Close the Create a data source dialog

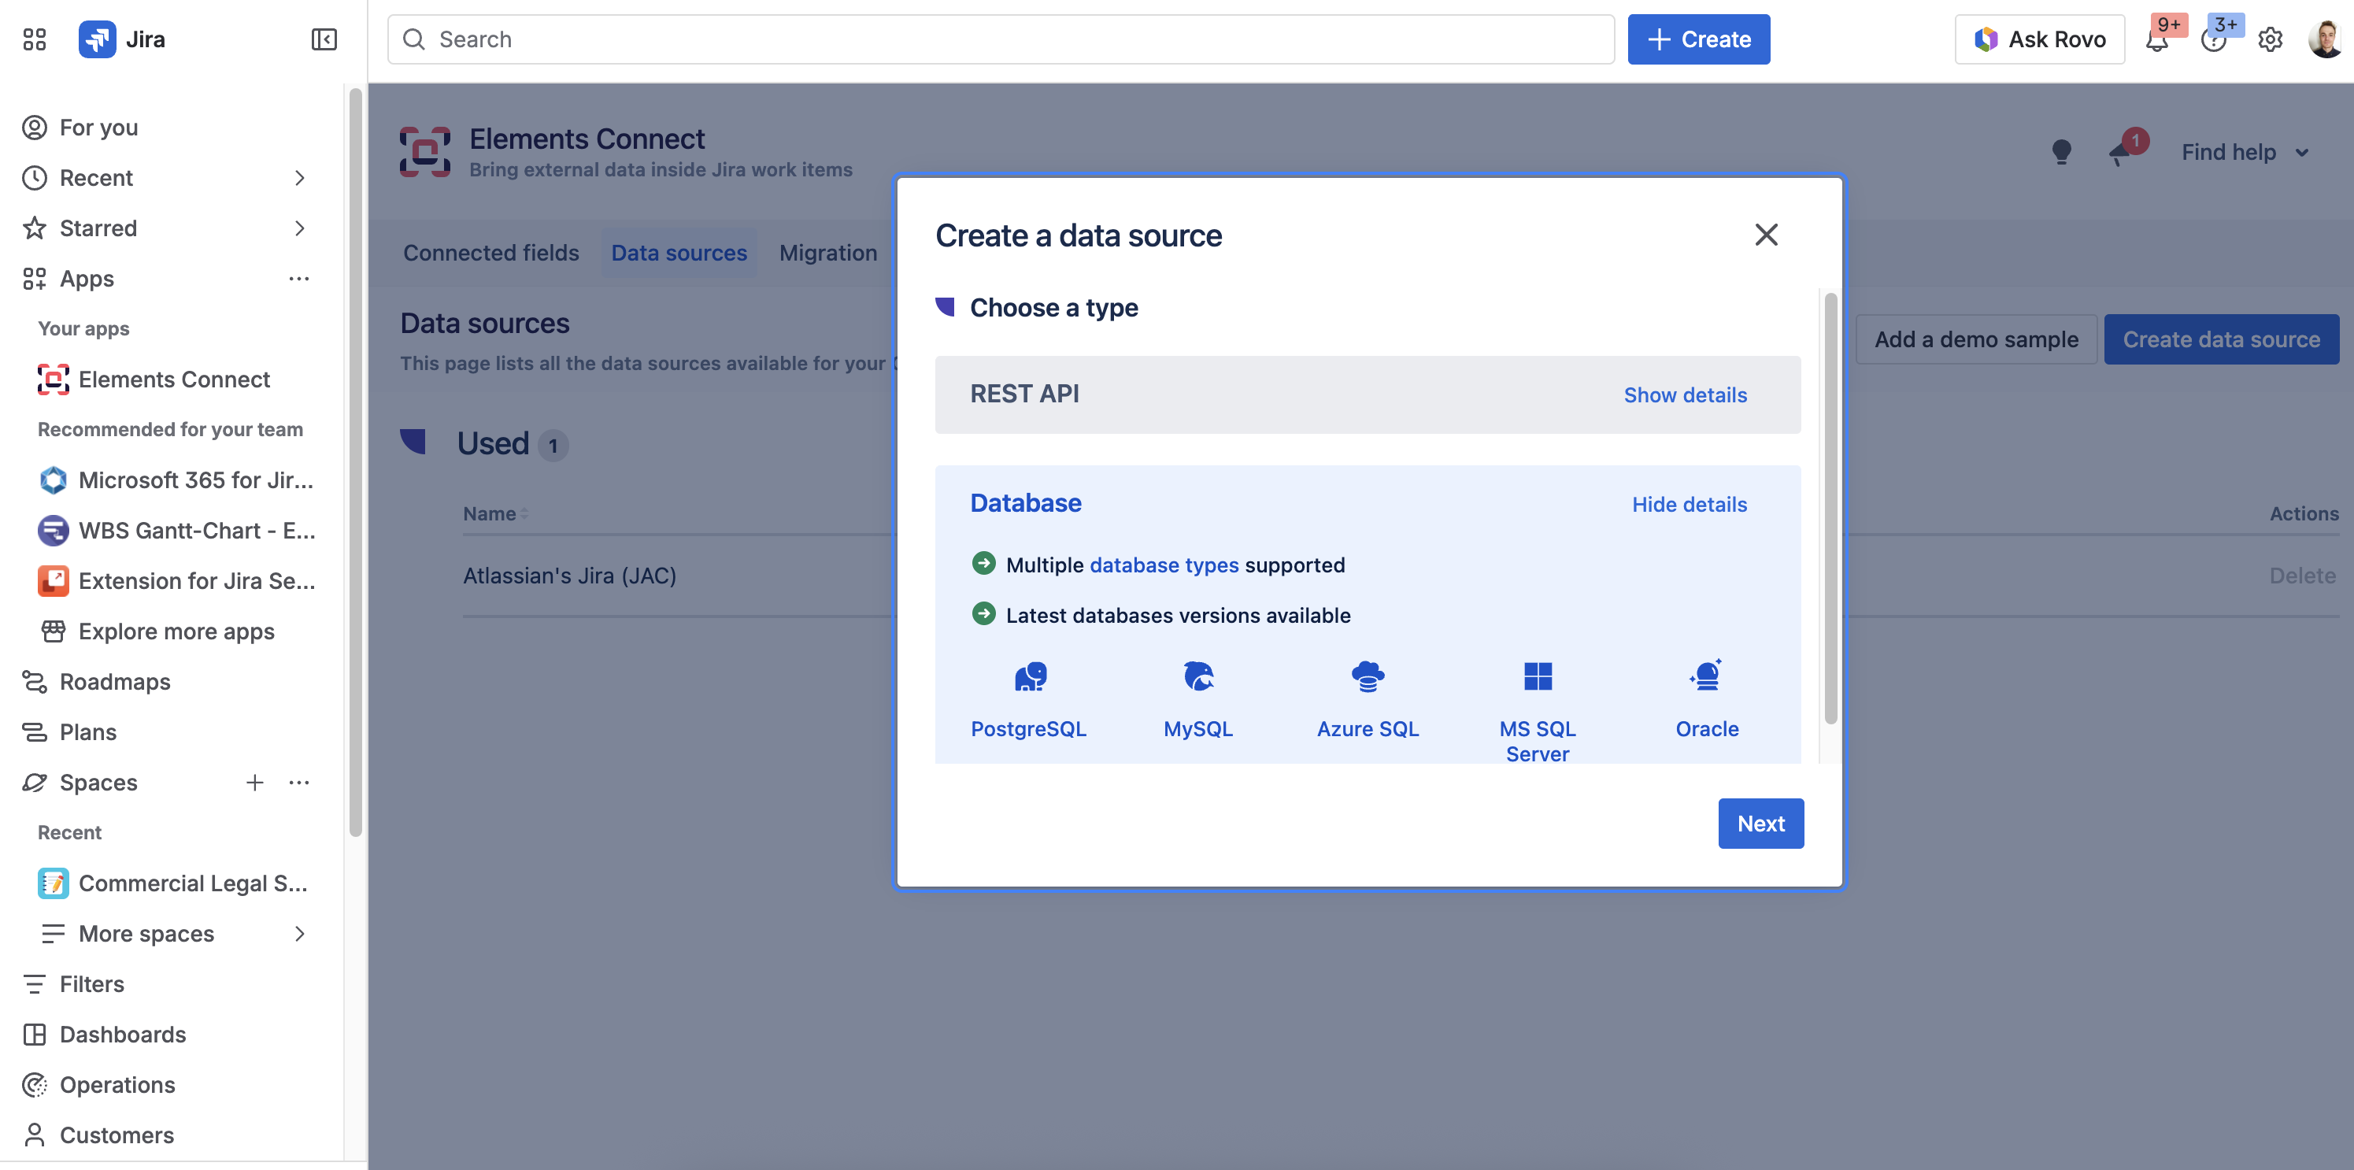pos(1767,235)
